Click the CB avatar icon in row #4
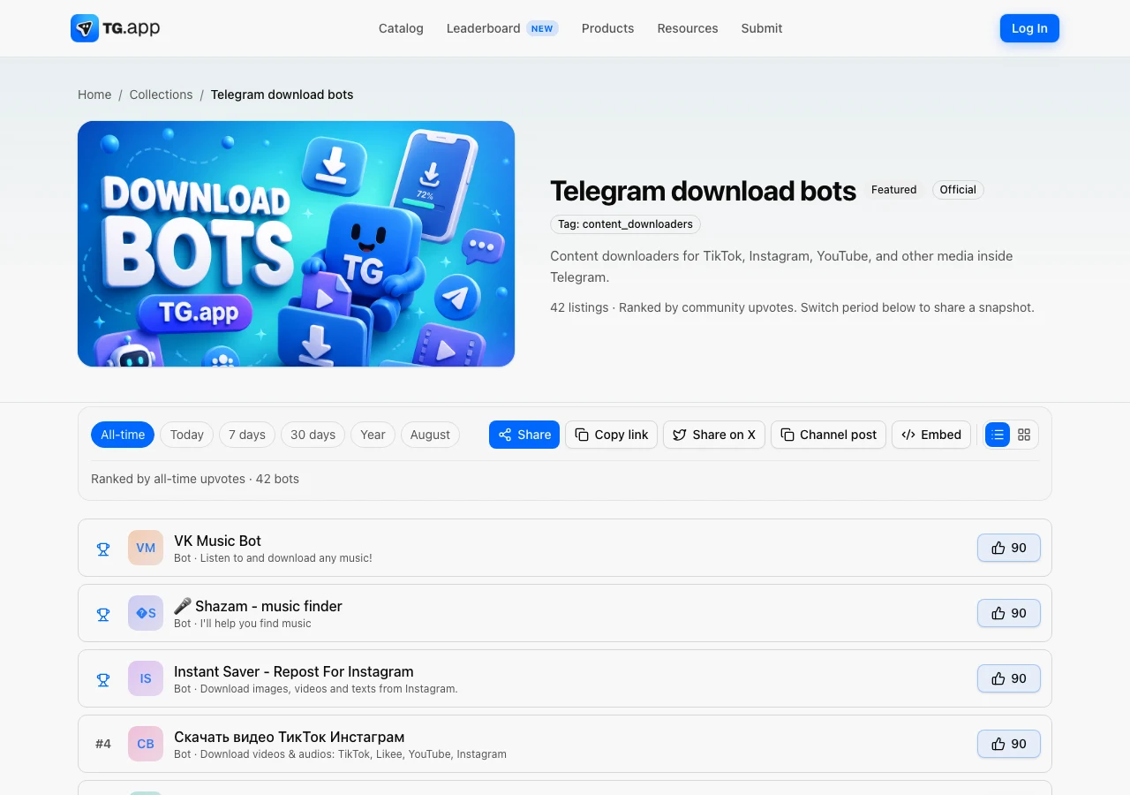The image size is (1130, 795). tap(146, 744)
